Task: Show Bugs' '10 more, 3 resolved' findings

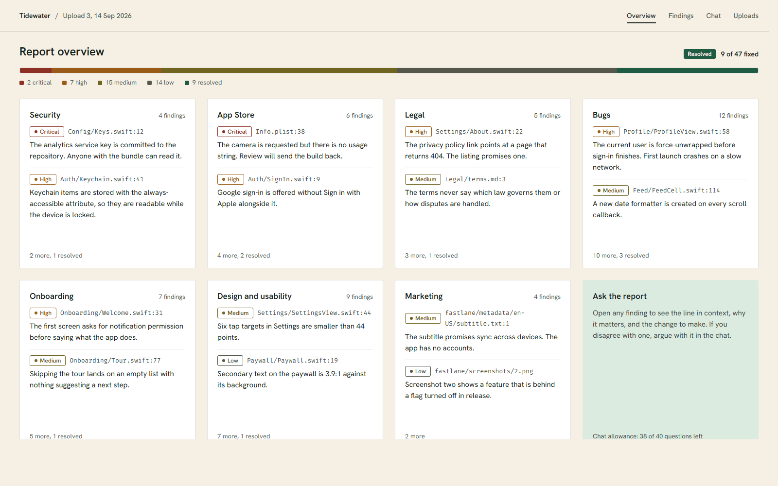Action: pyautogui.click(x=620, y=256)
